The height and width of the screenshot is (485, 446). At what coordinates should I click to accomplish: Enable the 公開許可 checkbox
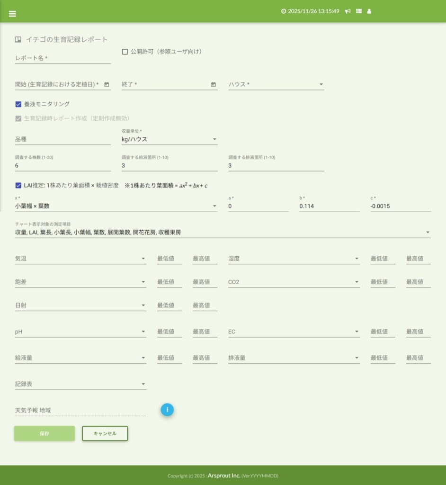[125, 52]
